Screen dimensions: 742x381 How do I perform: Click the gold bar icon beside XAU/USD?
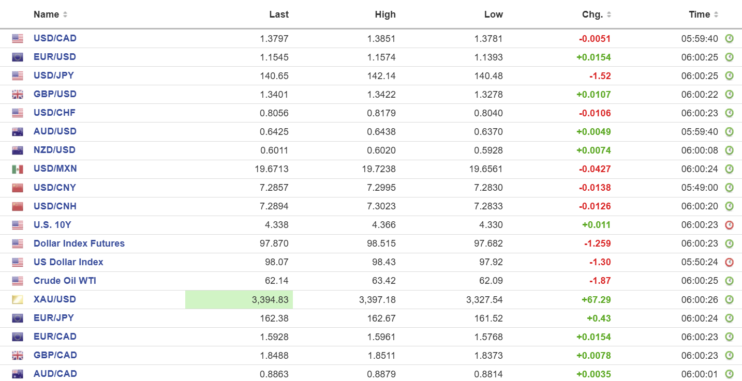pyautogui.click(x=18, y=300)
